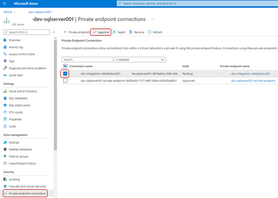This screenshot has height=198, width=278.
Task: Click the Approve button
Action: (x=101, y=32)
